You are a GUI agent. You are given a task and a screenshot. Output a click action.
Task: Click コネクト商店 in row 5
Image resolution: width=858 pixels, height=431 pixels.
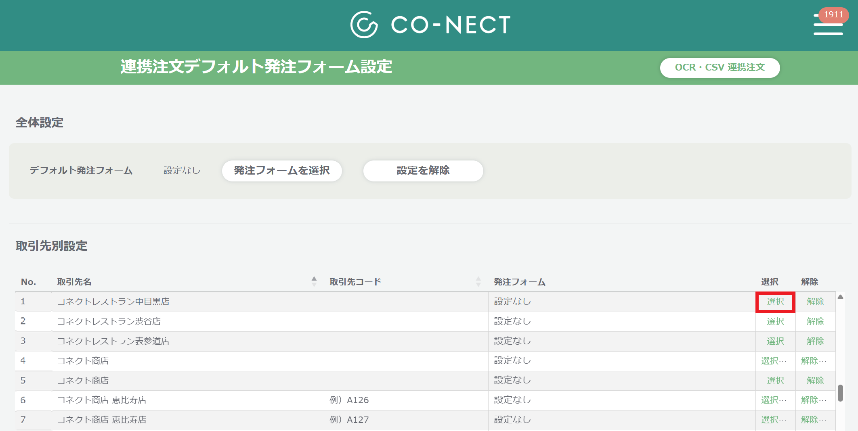point(83,381)
